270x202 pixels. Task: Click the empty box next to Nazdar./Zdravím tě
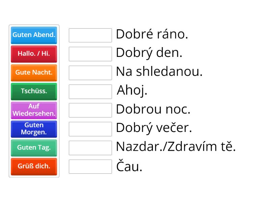(90, 148)
